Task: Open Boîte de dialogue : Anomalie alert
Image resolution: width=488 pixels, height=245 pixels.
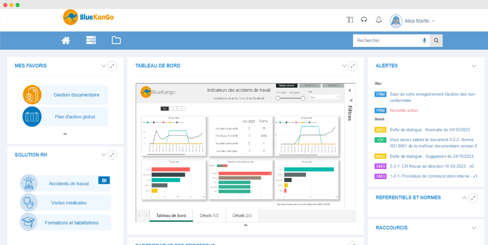Action: point(429,130)
